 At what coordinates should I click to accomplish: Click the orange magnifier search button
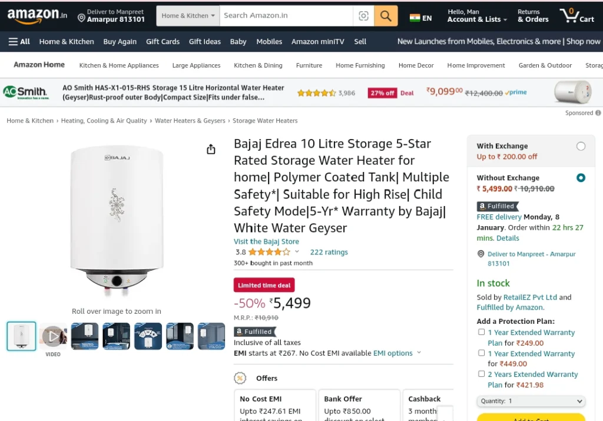point(386,16)
